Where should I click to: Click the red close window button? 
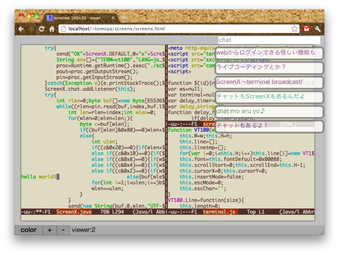pyautogui.click(x=21, y=16)
